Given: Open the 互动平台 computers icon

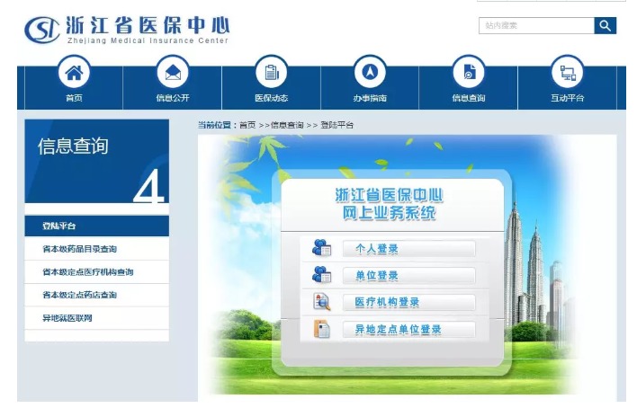Looking at the screenshot, I should (567, 72).
